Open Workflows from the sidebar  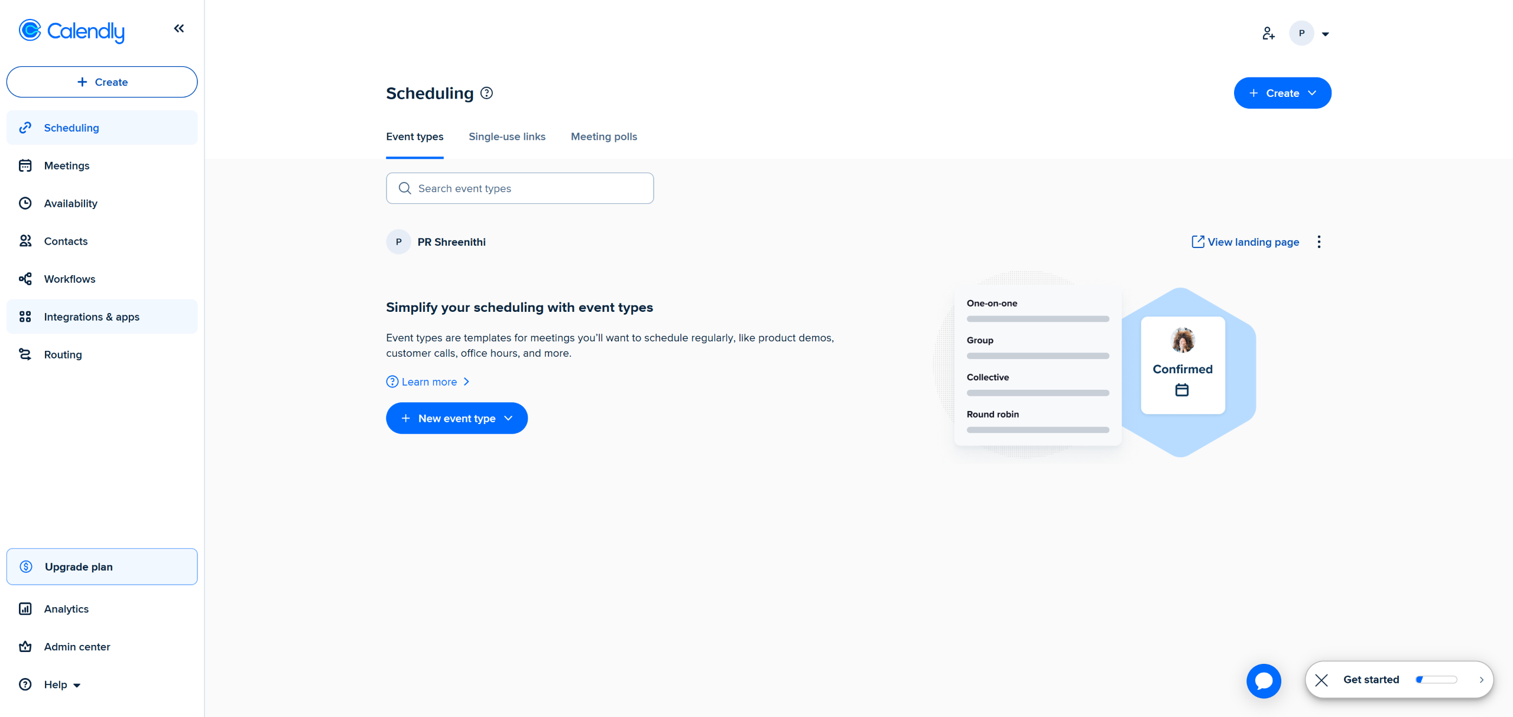tap(69, 279)
